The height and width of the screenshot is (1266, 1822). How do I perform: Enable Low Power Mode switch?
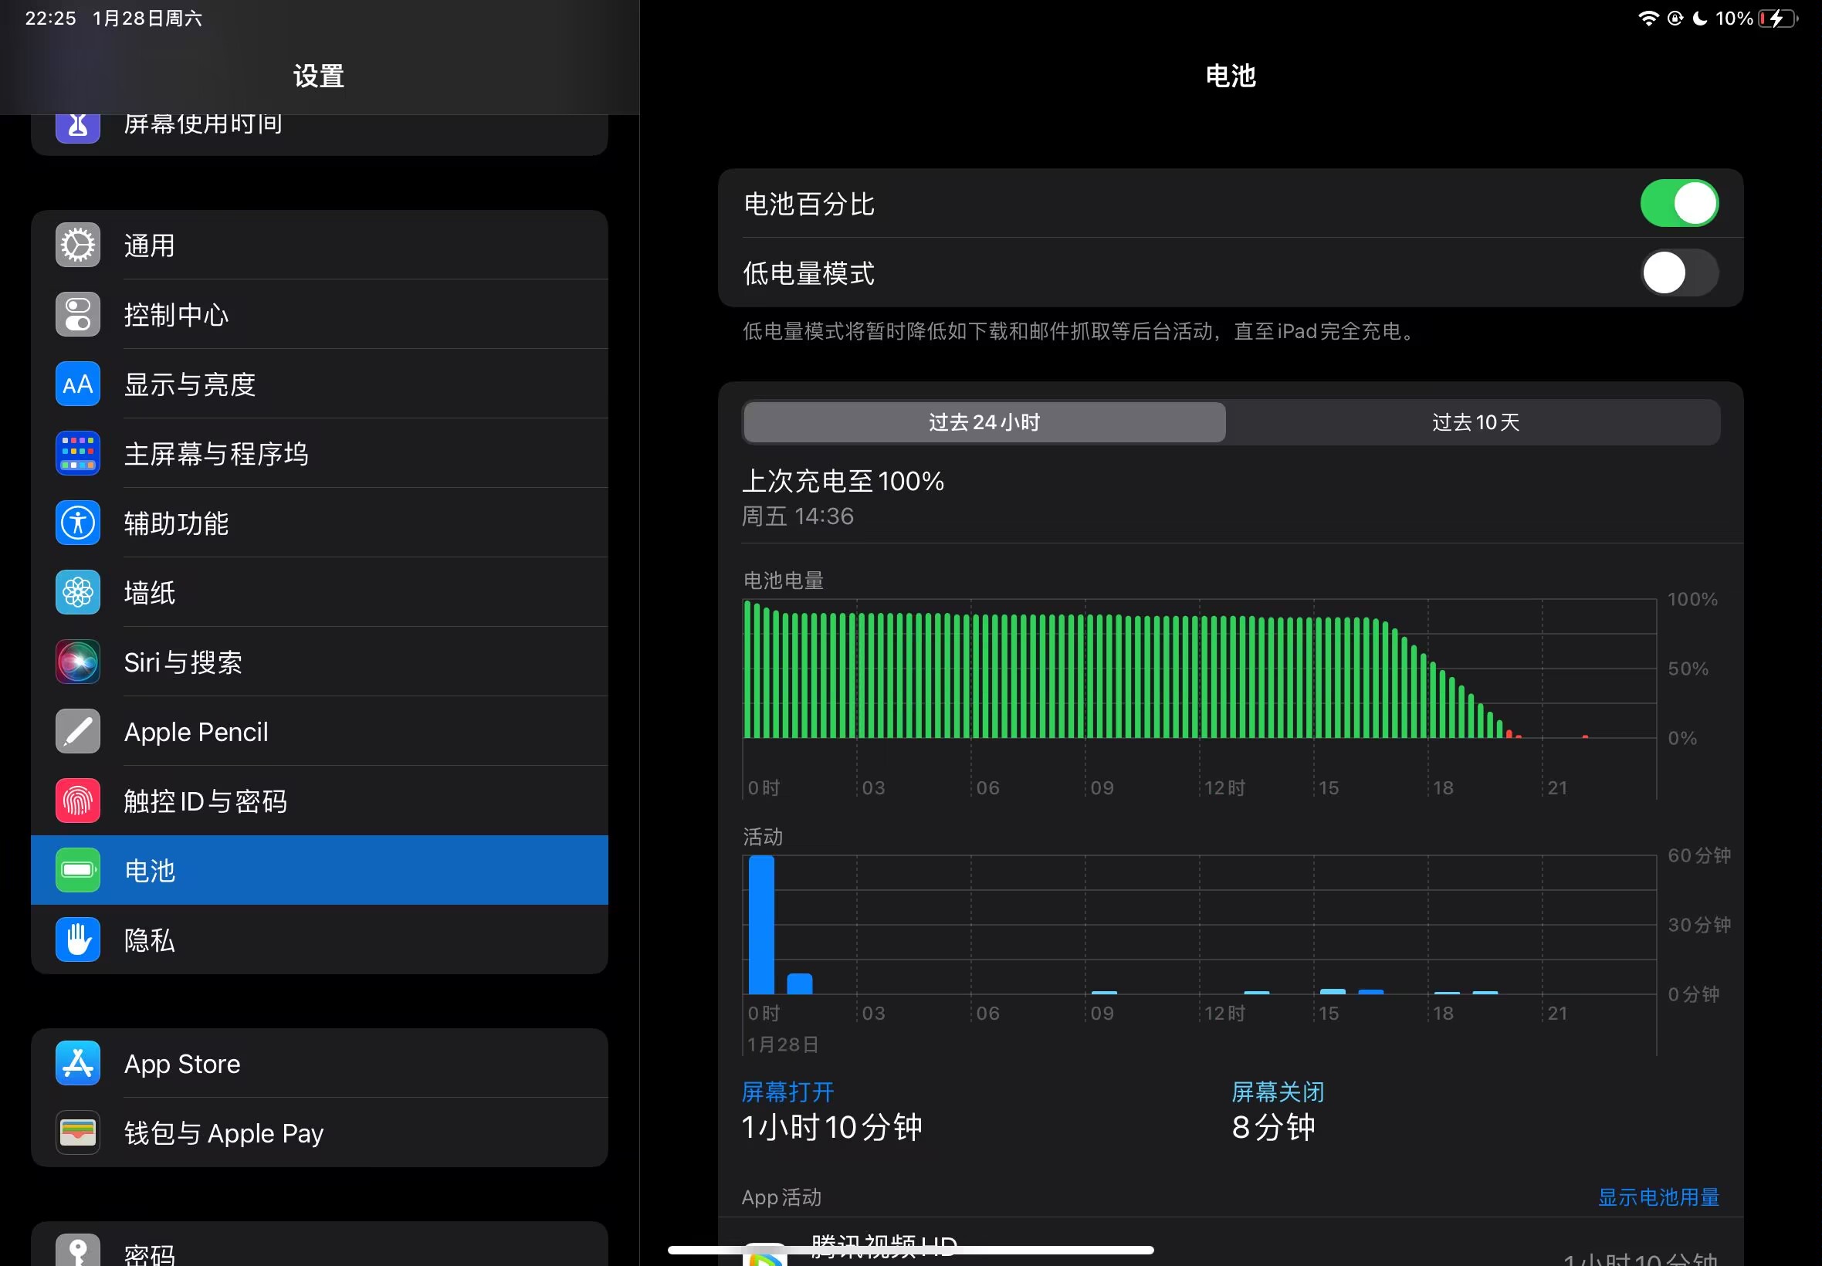pos(1678,274)
